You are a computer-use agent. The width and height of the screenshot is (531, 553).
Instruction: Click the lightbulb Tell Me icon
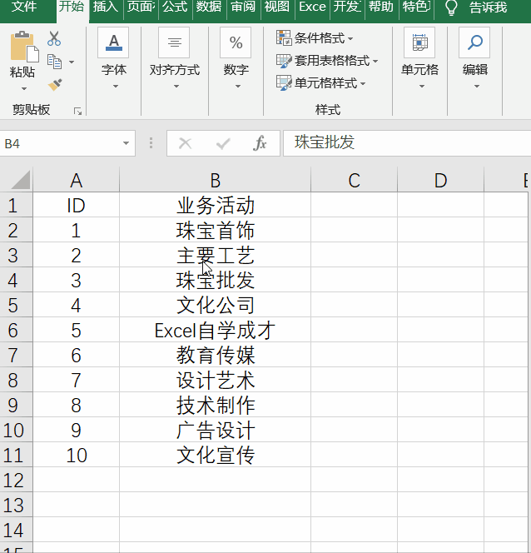click(x=451, y=7)
